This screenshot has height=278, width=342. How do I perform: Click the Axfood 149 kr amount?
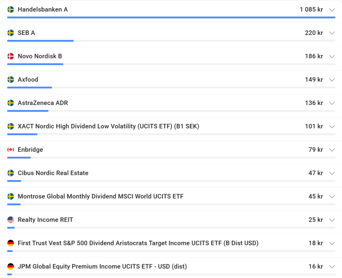coord(314,80)
